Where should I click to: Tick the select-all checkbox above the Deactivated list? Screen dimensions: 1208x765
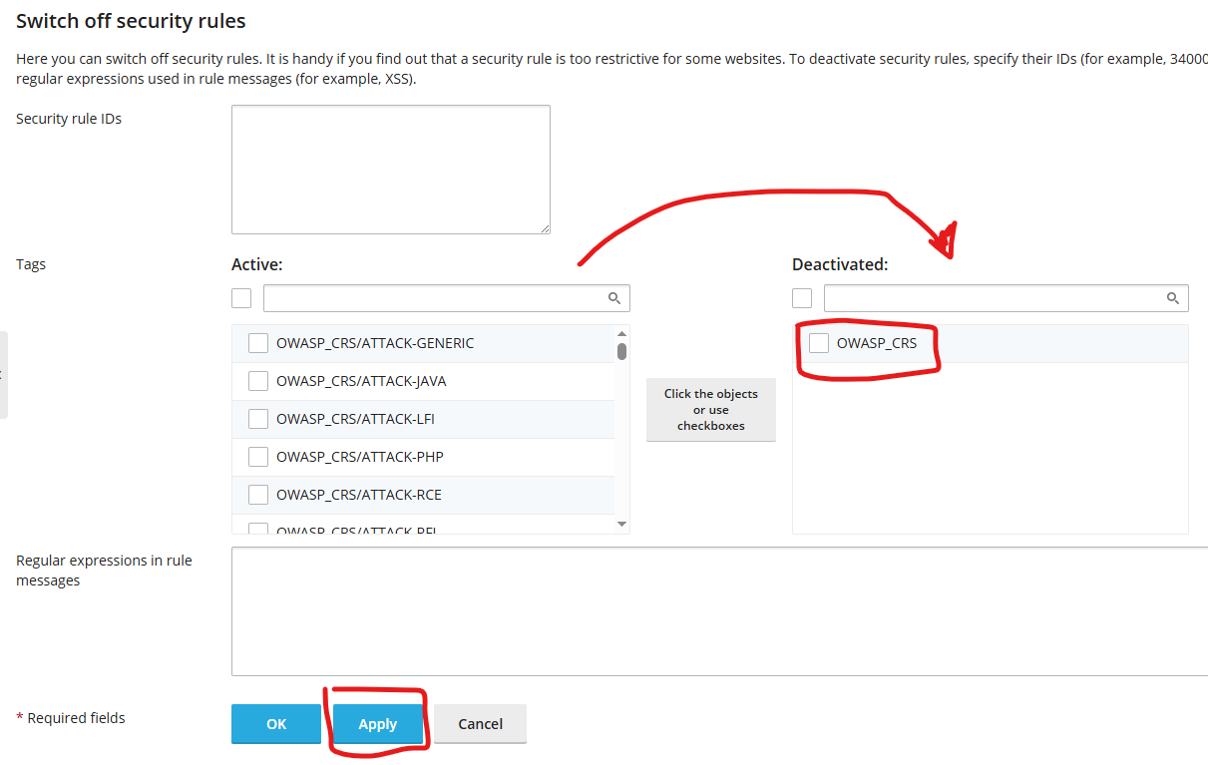coord(802,298)
